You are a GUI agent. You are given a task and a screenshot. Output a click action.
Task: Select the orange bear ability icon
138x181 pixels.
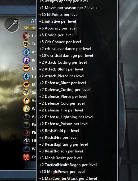pyautogui.click(x=26, y=84)
